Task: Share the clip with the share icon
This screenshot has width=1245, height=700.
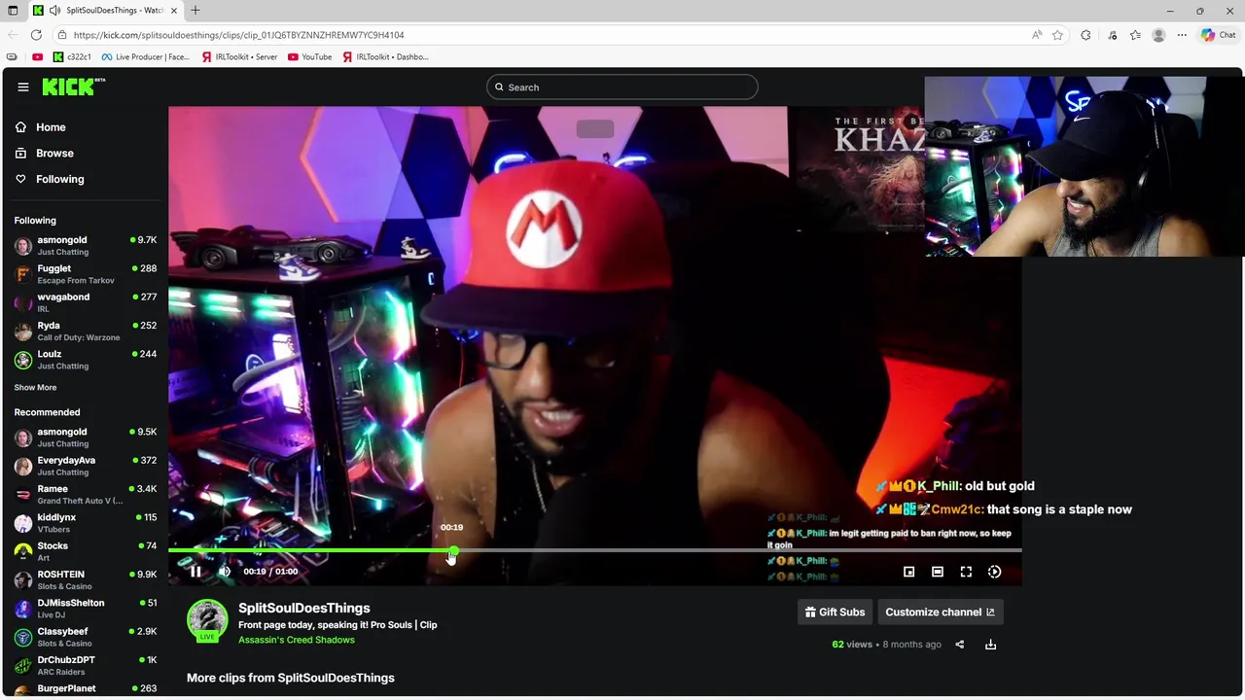Action: point(959,645)
